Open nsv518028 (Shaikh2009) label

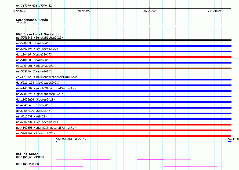[x=34, y=60]
